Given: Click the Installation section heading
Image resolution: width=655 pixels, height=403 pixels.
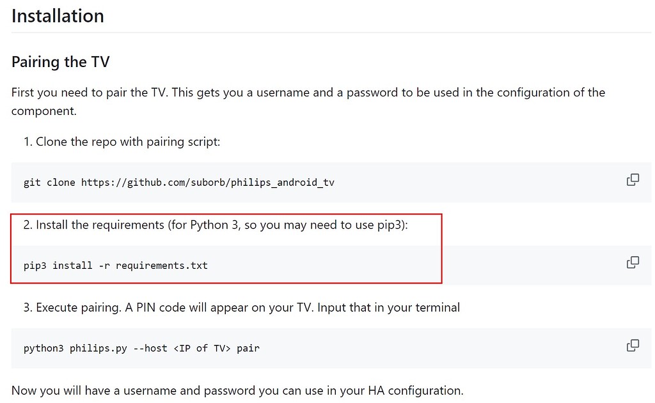Looking at the screenshot, I should point(57,15).
